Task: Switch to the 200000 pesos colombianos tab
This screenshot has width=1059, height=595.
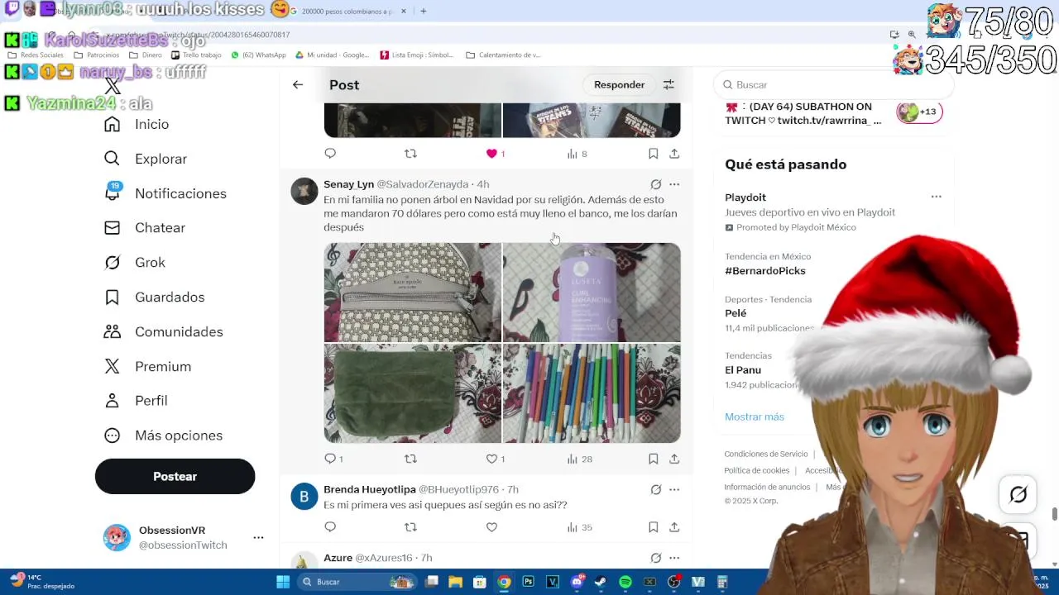Action: coord(347,12)
